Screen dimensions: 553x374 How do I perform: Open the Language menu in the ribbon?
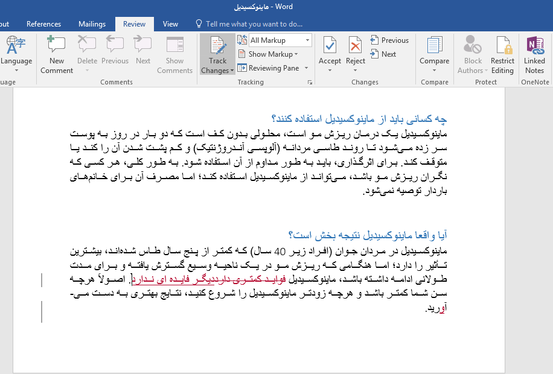[16, 54]
